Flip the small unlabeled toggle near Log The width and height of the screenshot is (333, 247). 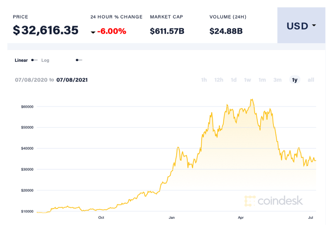click(x=79, y=60)
